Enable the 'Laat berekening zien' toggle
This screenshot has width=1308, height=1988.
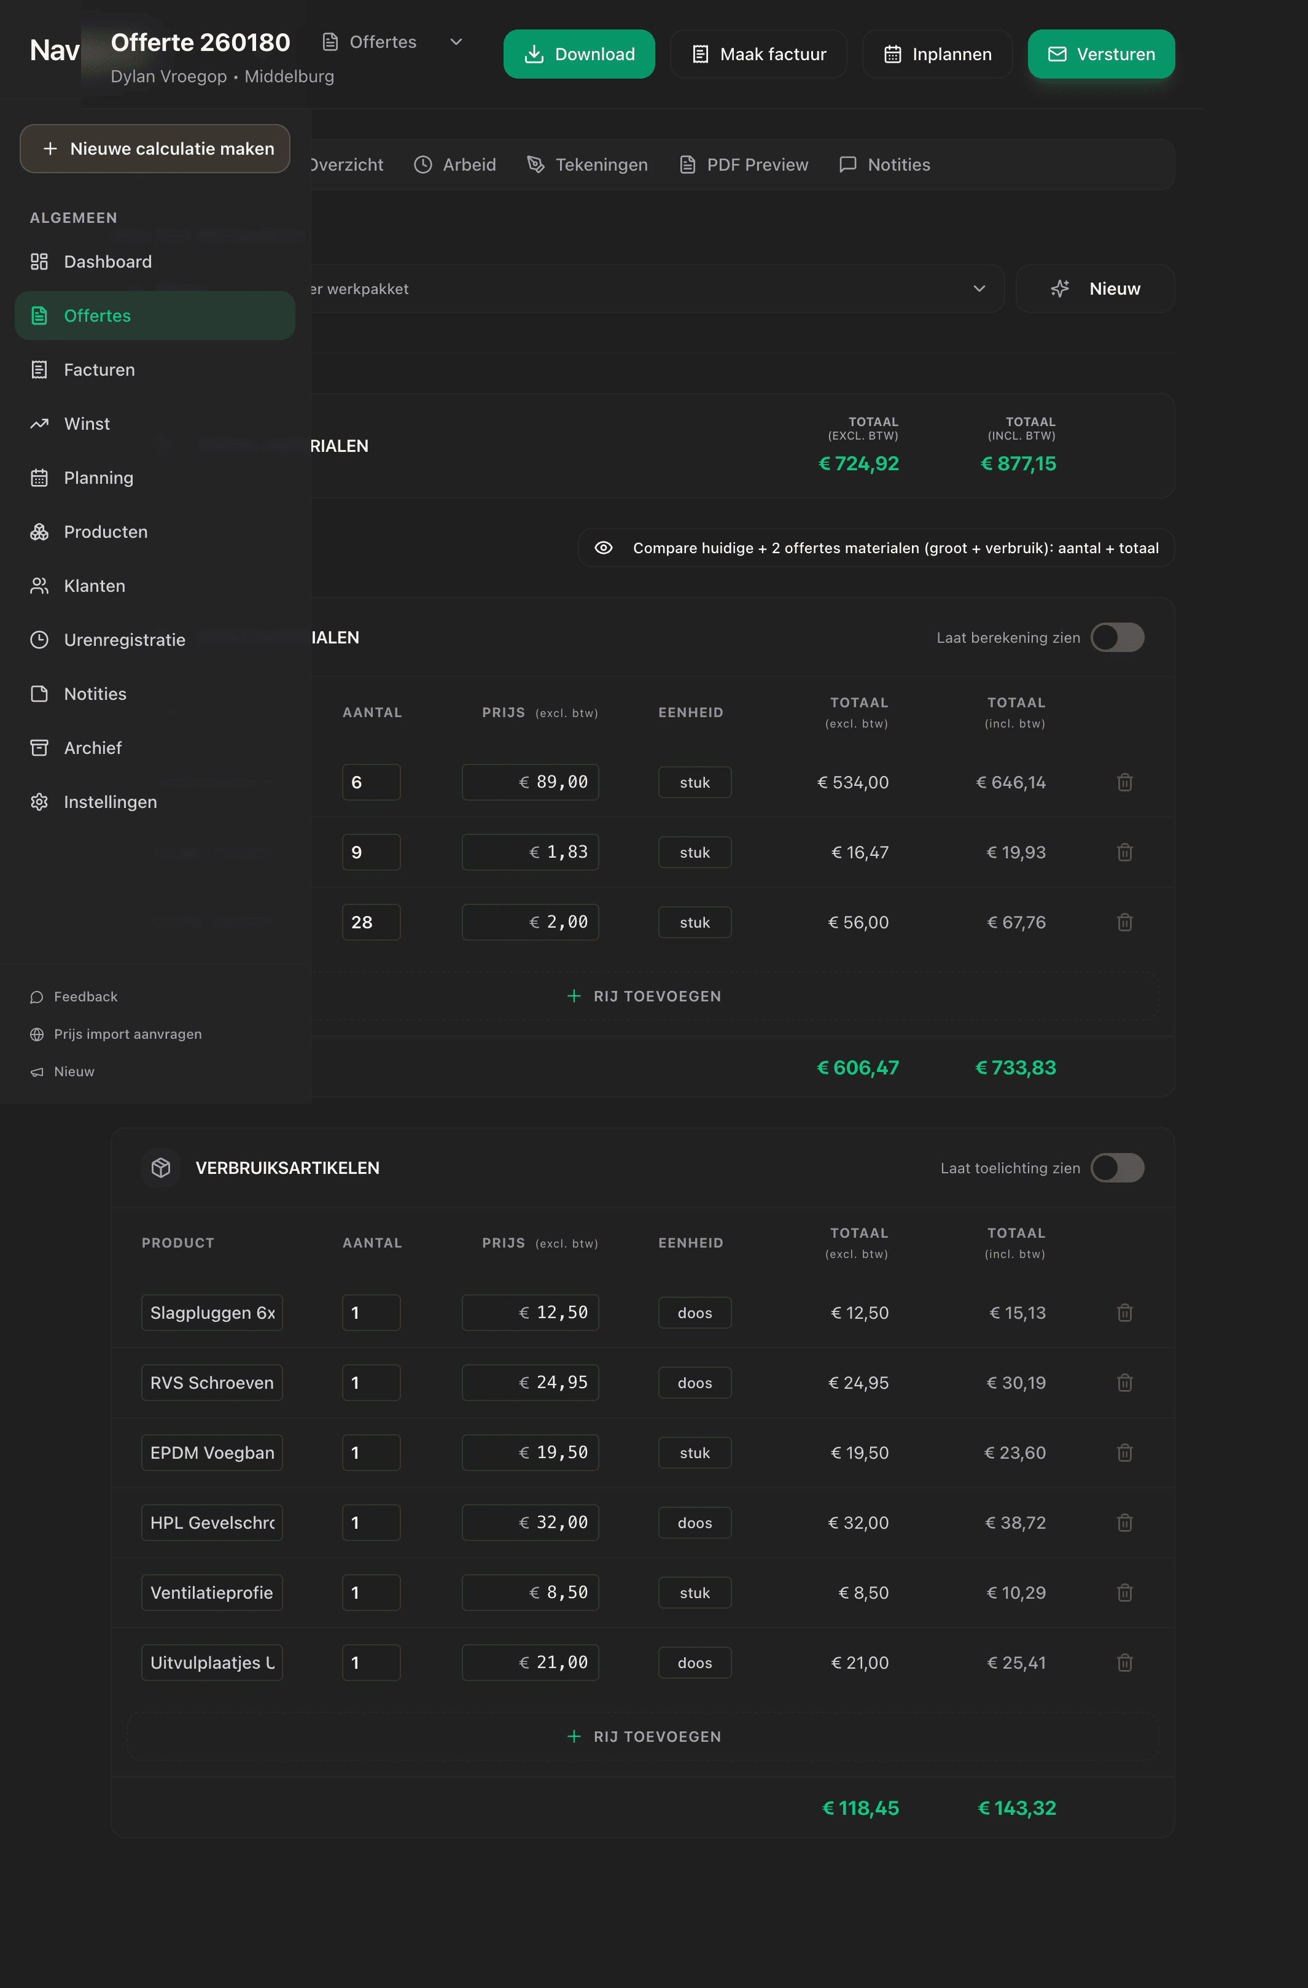click(x=1118, y=637)
